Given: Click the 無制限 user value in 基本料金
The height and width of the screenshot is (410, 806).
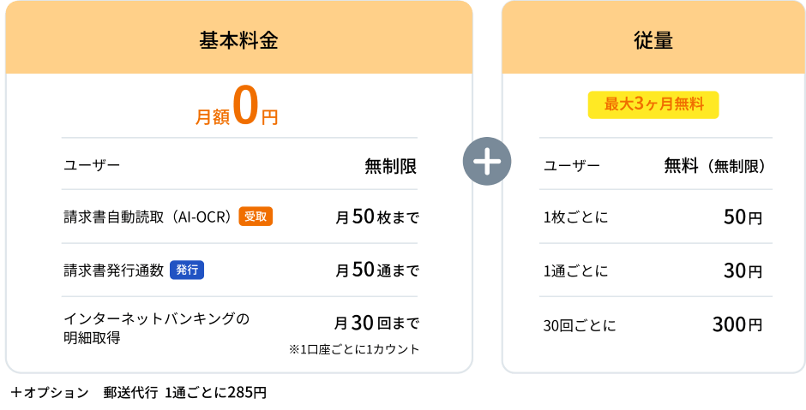Looking at the screenshot, I should tap(391, 166).
